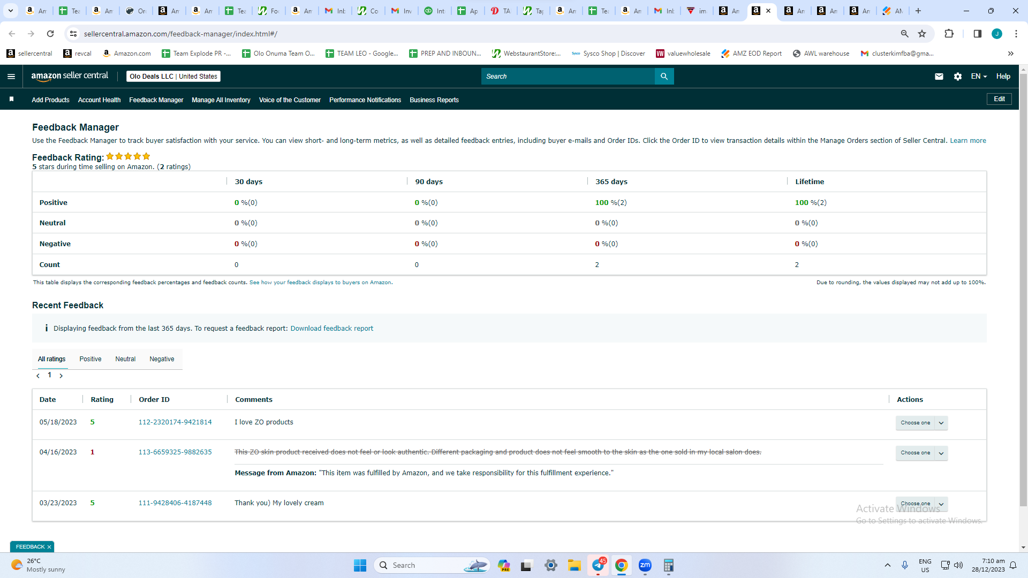This screenshot has height=578, width=1028.
Task: Switch to the Neutral tab
Action: click(125, 359)
